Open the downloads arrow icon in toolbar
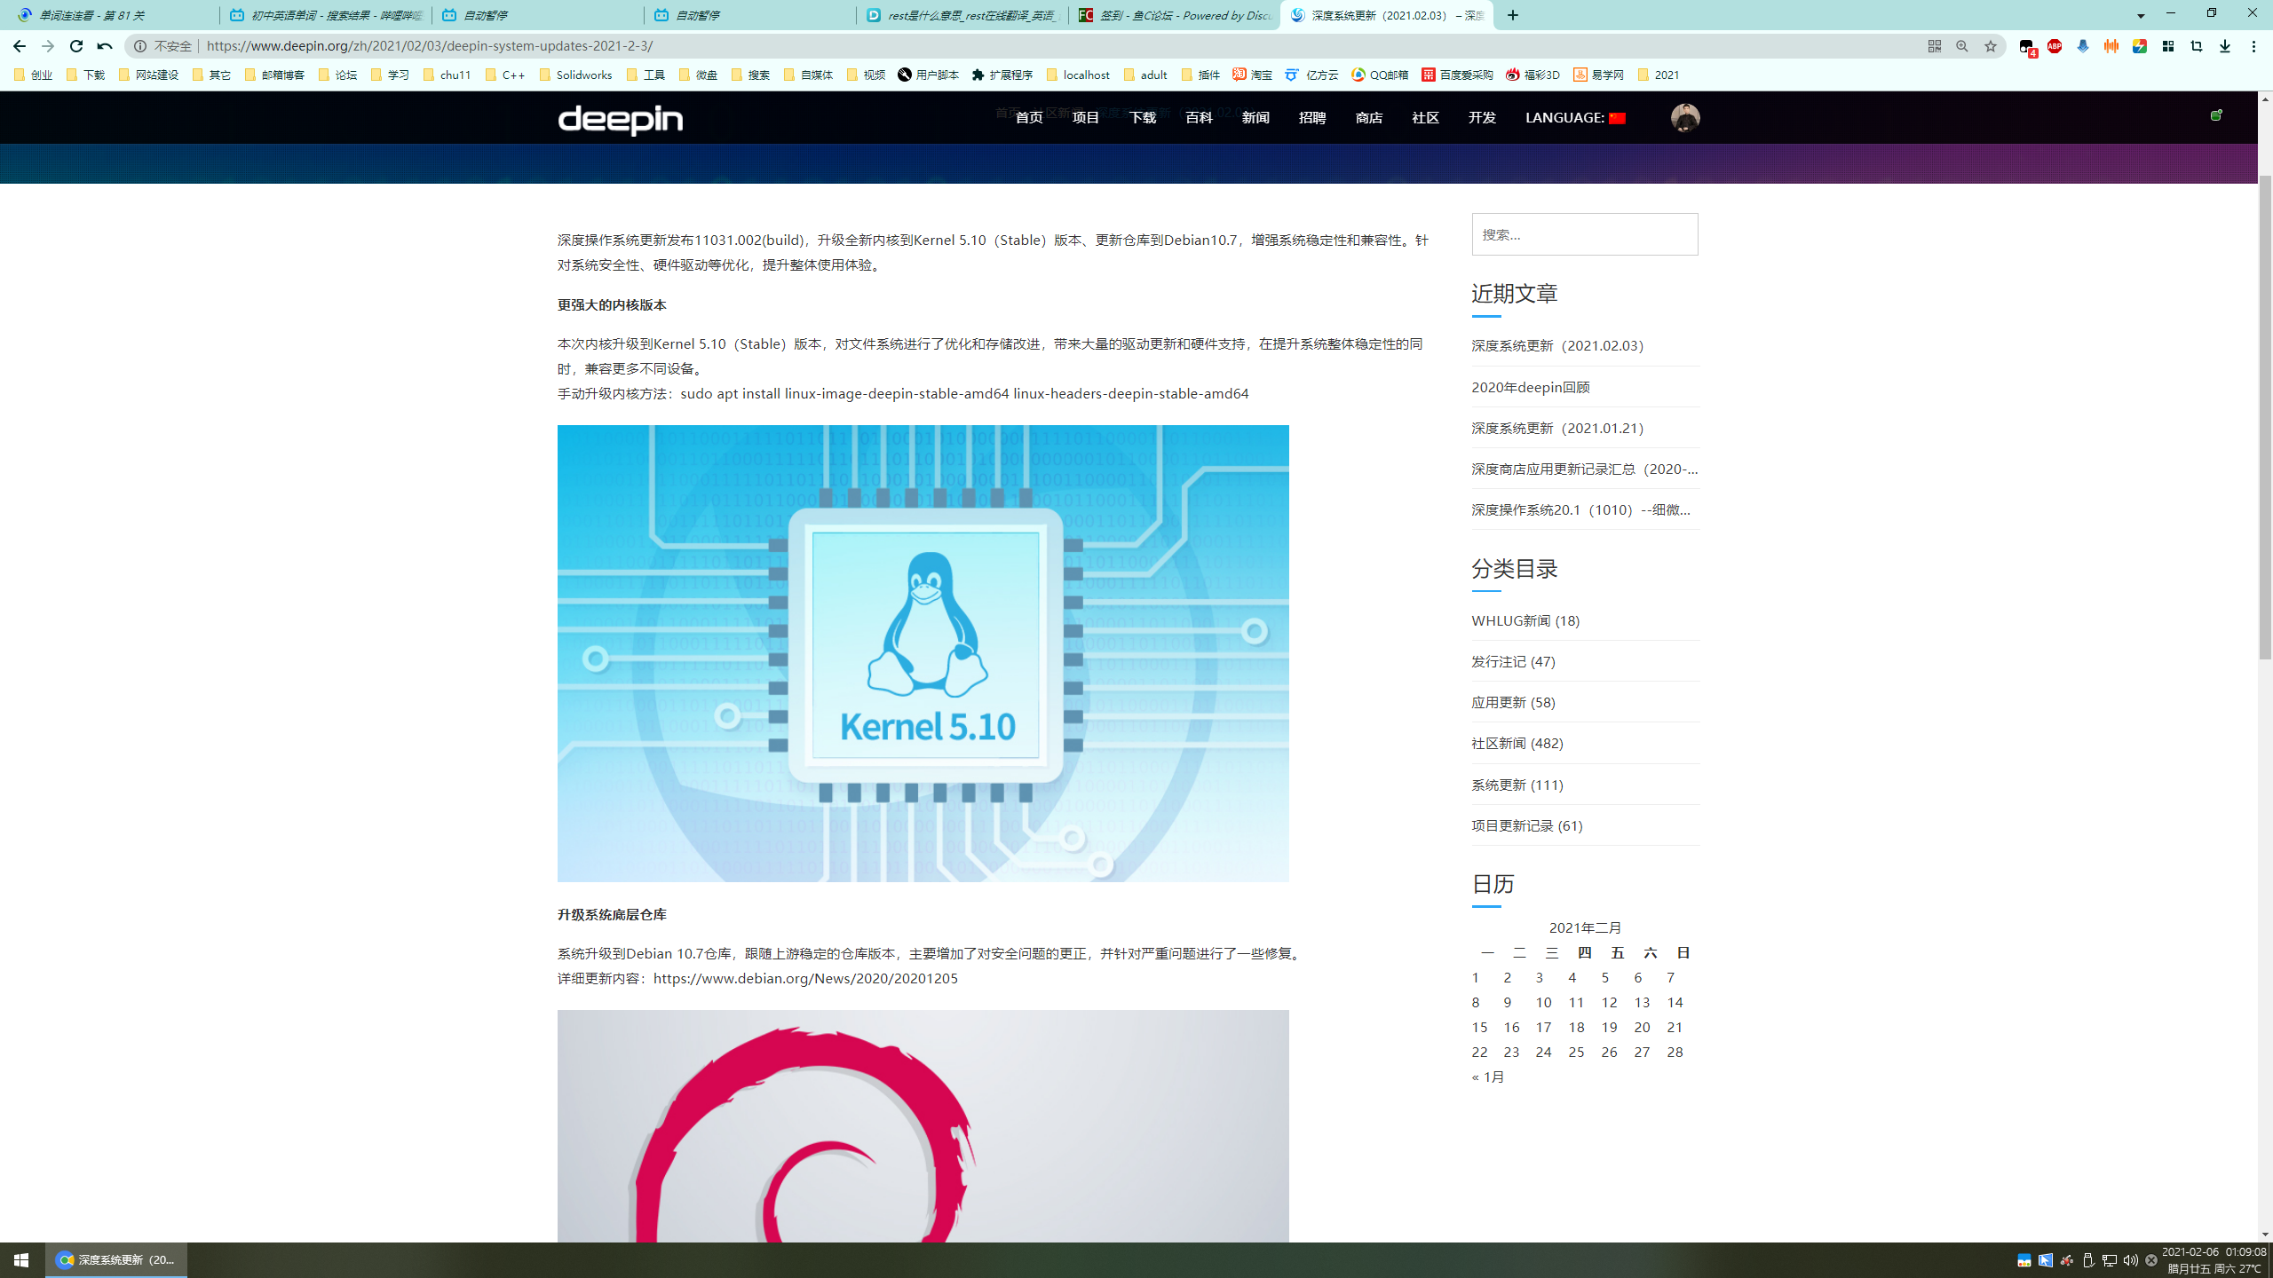Viewport: 2273px width, 1278px height. (x=2225, y=46)
